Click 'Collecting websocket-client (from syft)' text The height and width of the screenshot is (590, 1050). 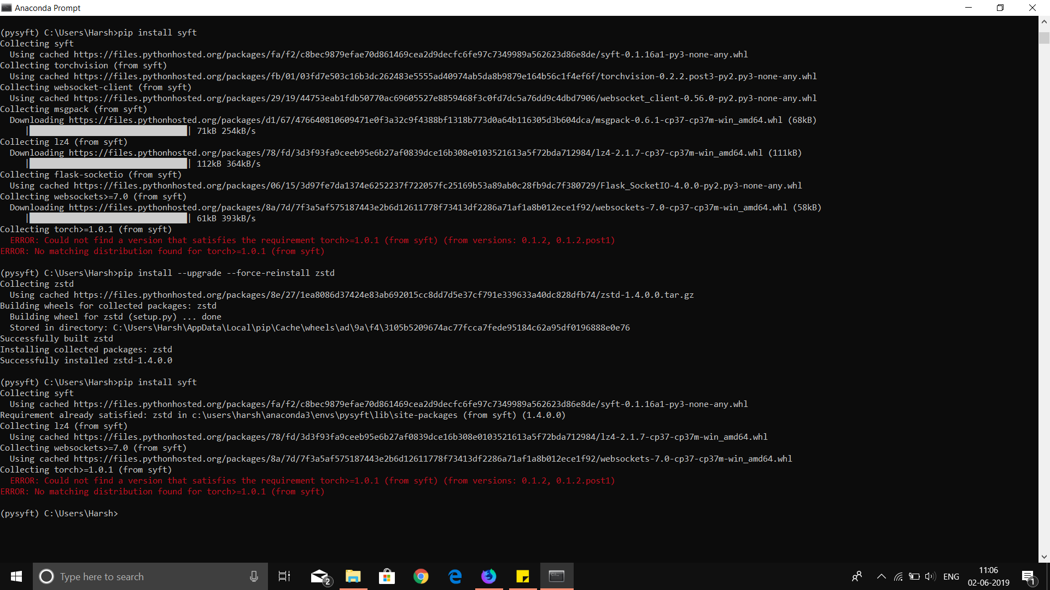point(96,87)
